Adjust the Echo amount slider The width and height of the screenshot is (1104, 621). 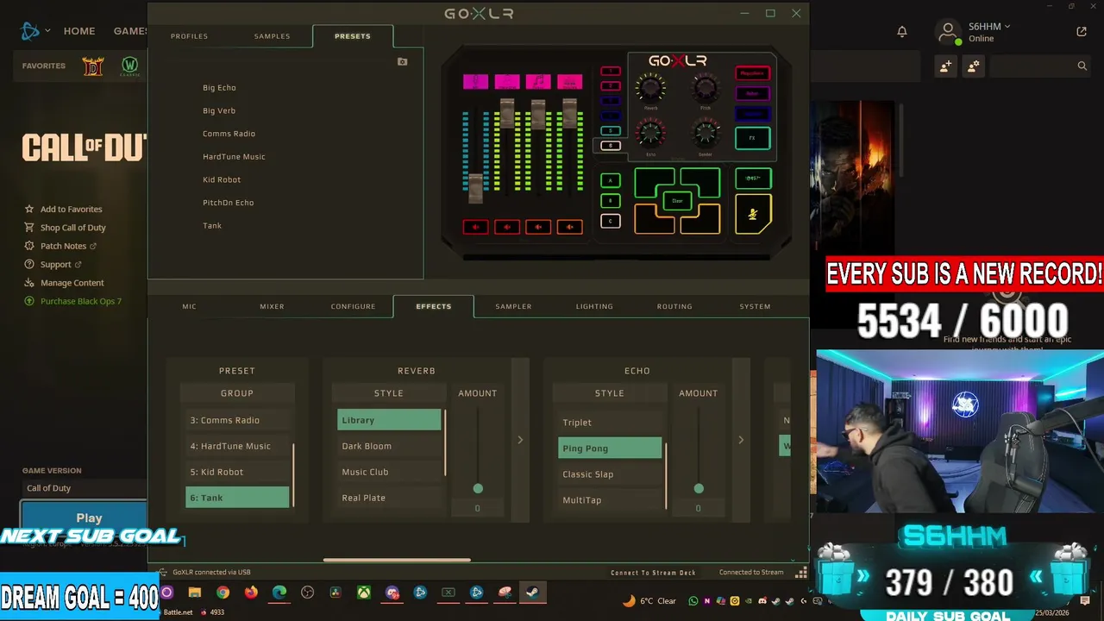click(x=699, y=488)
